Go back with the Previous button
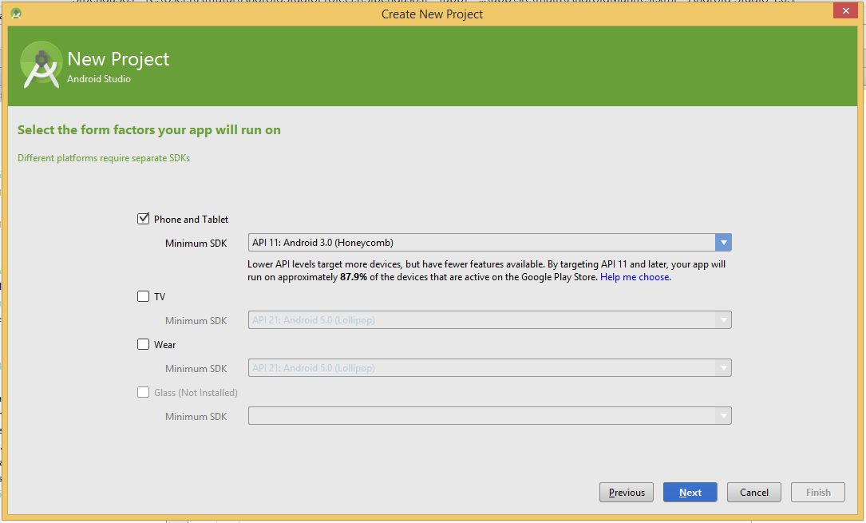This screenshot has height=523, width=866. pos(626,492)
